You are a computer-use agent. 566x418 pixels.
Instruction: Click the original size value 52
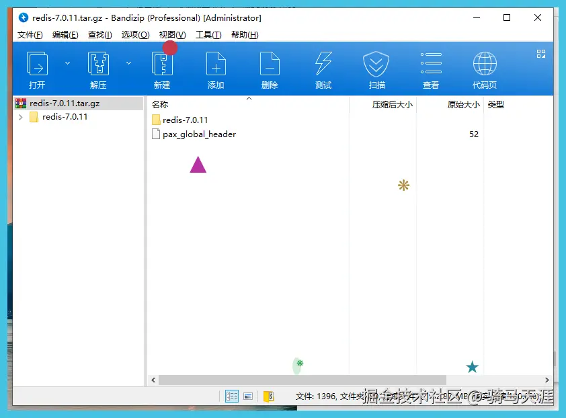pos(474,134)
